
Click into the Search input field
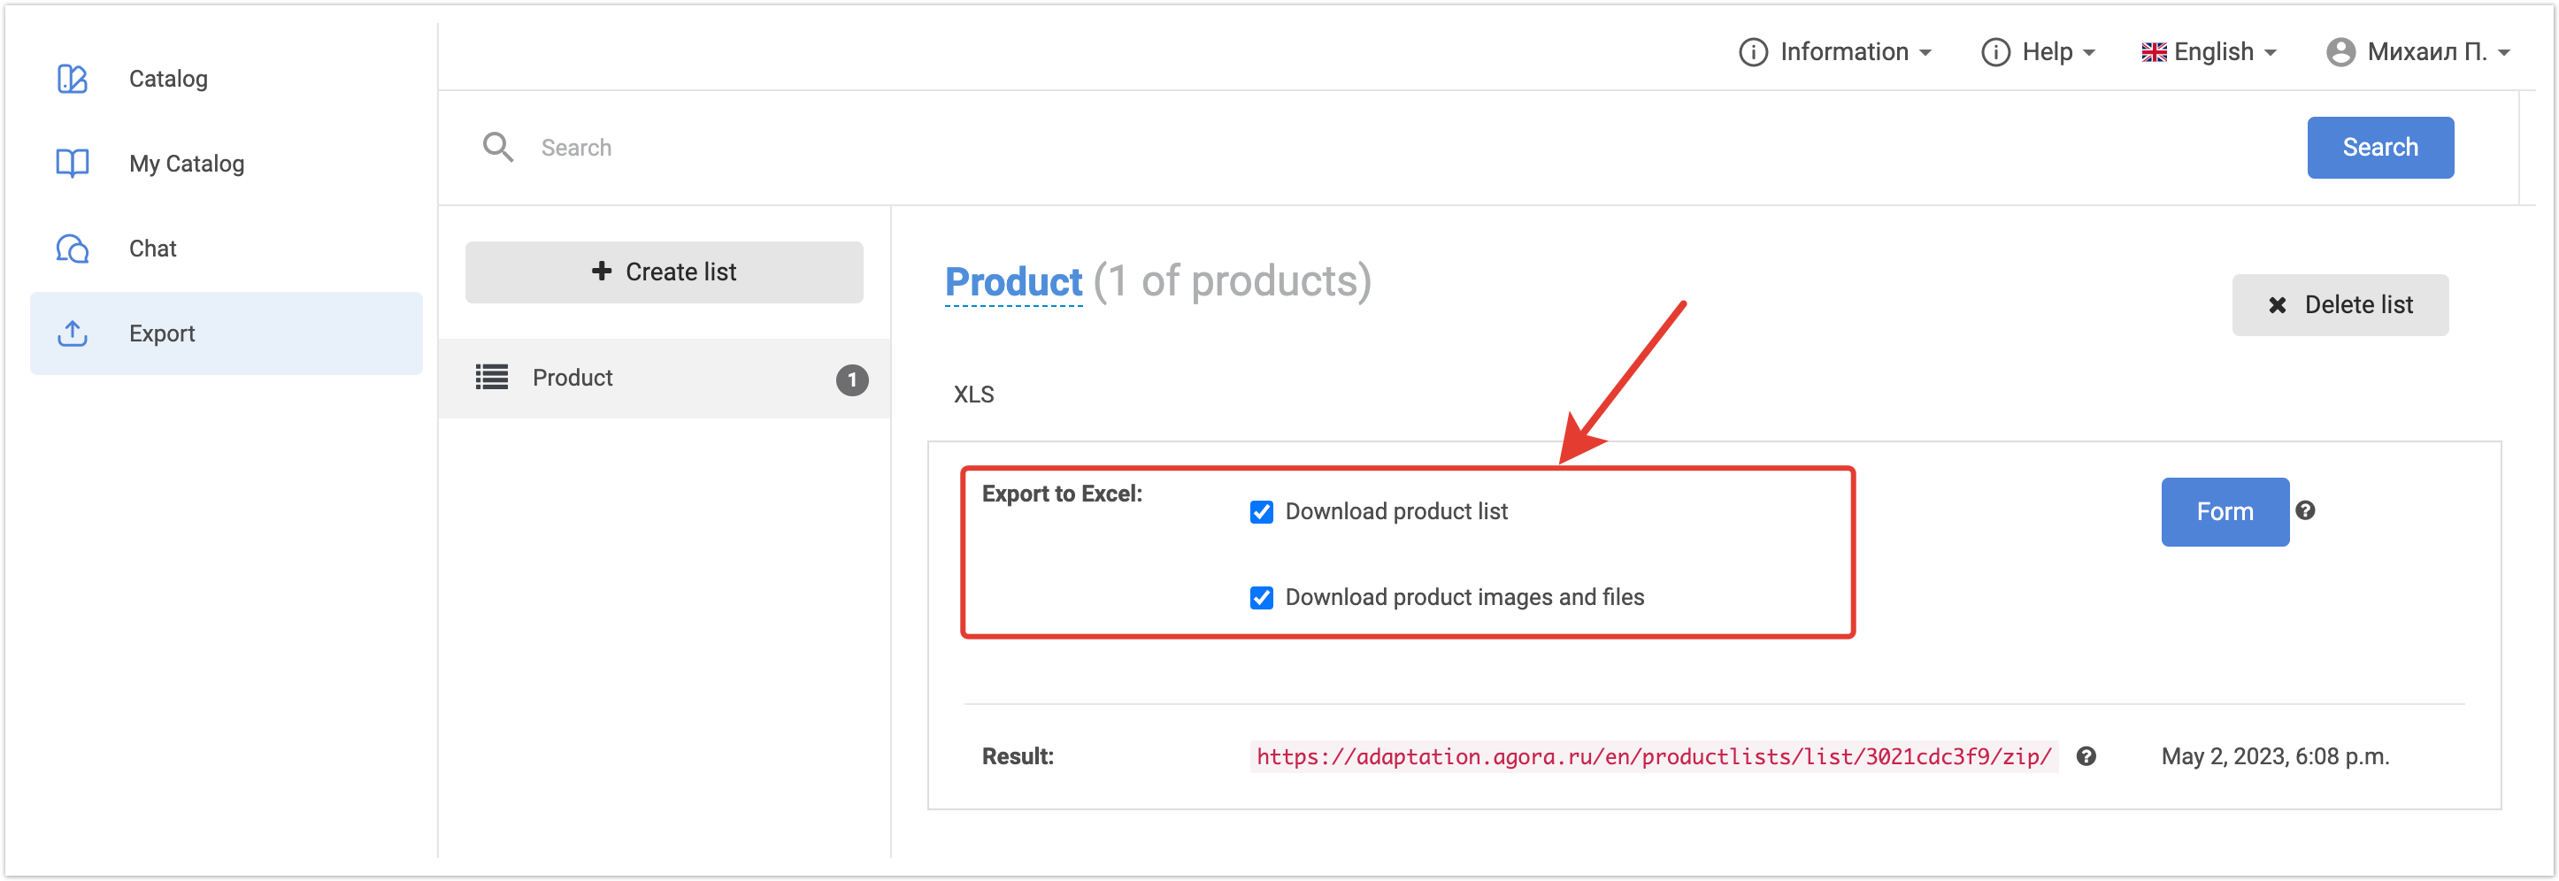point(1391,148)
